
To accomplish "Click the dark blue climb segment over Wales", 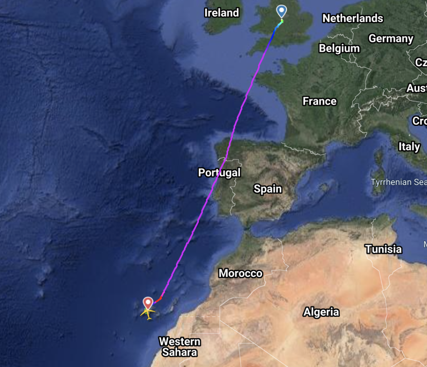I will 272,36.
